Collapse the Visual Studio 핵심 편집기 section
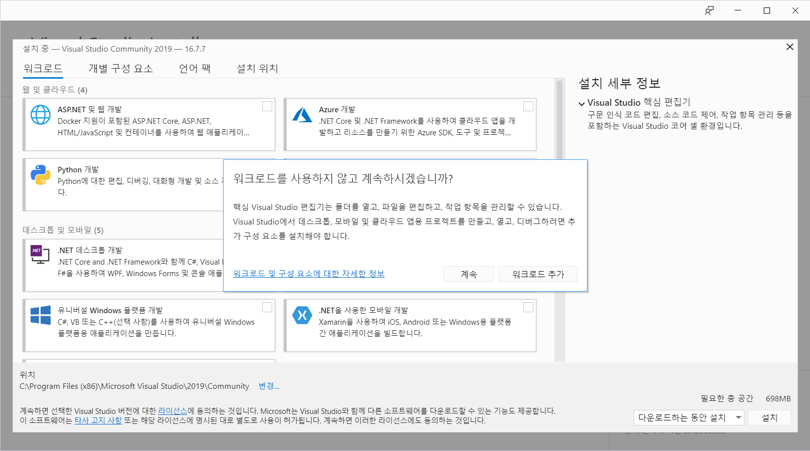Viewport: 810px width, 451px height. pos(581,104)
